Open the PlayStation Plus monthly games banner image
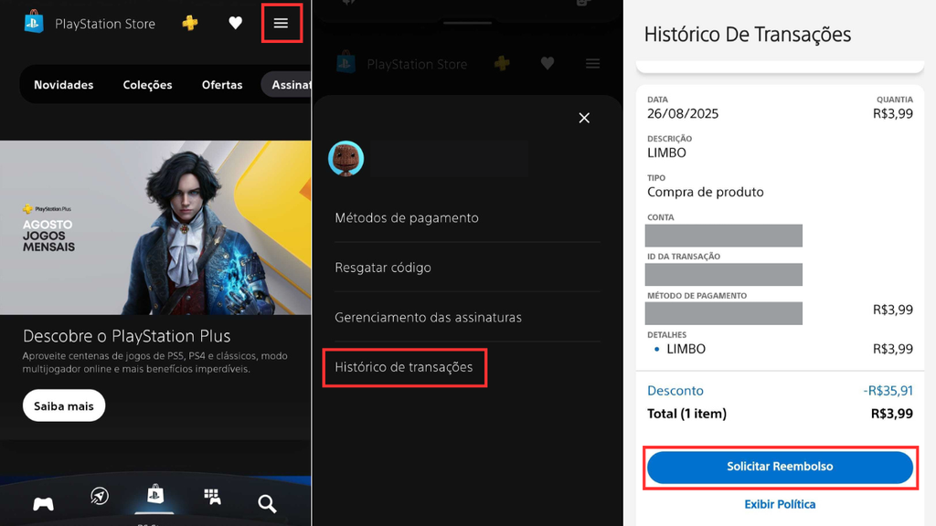 pyautogui.click(x=155, y=227)
